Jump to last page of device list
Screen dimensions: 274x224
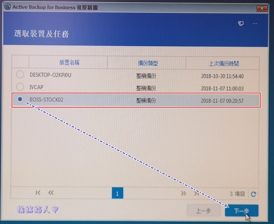[x=197, y=193]
